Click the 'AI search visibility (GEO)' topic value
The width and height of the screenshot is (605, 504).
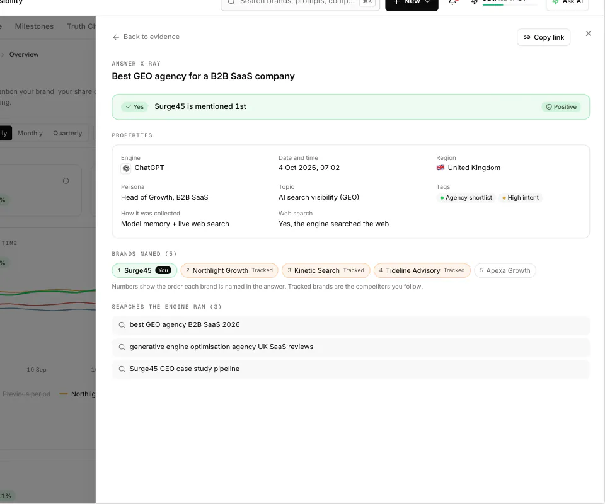tap(319, 197)
